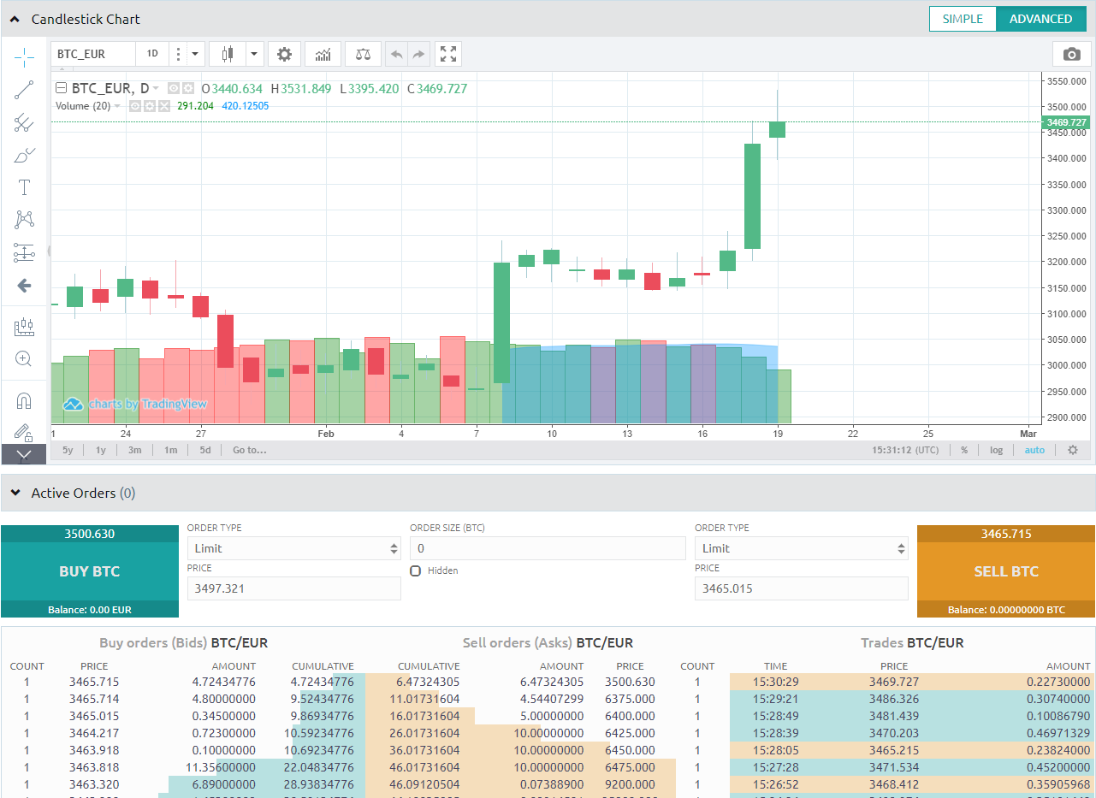
Task: Click the BUY BTC button
Action: [90, 571]
